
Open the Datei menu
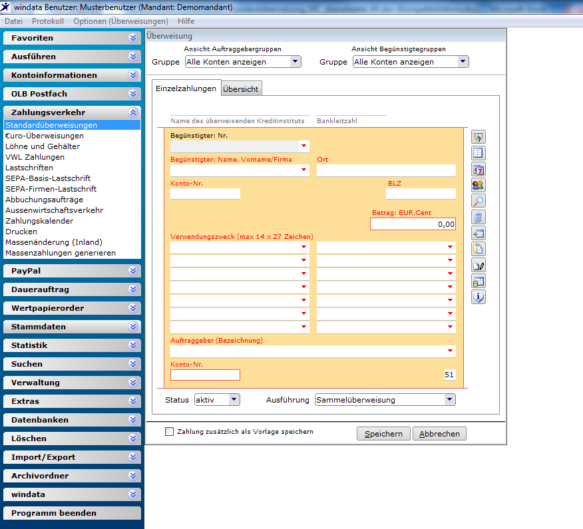coord(14,21)
